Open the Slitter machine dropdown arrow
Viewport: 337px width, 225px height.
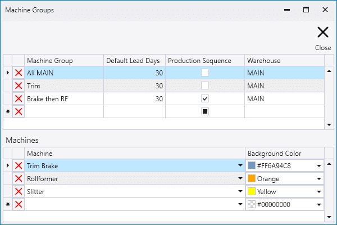click(x=240, y=192)
